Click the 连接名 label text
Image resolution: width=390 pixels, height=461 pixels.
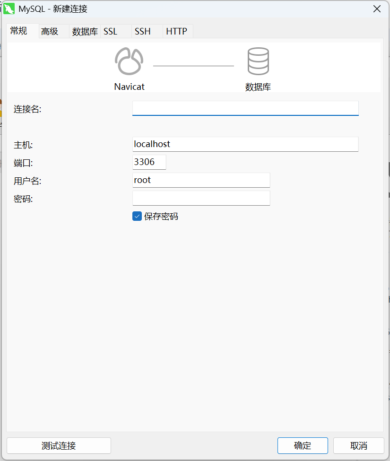pyautogui.click(x=27, y=109)
